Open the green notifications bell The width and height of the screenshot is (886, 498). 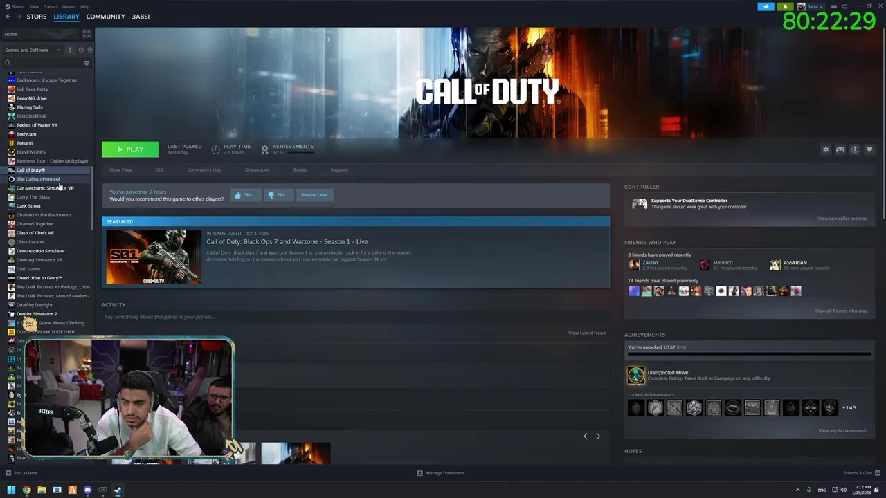[x=786, y=6]
